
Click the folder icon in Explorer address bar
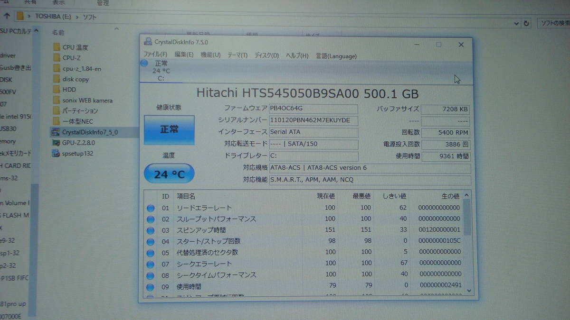[x=20, y=16]
